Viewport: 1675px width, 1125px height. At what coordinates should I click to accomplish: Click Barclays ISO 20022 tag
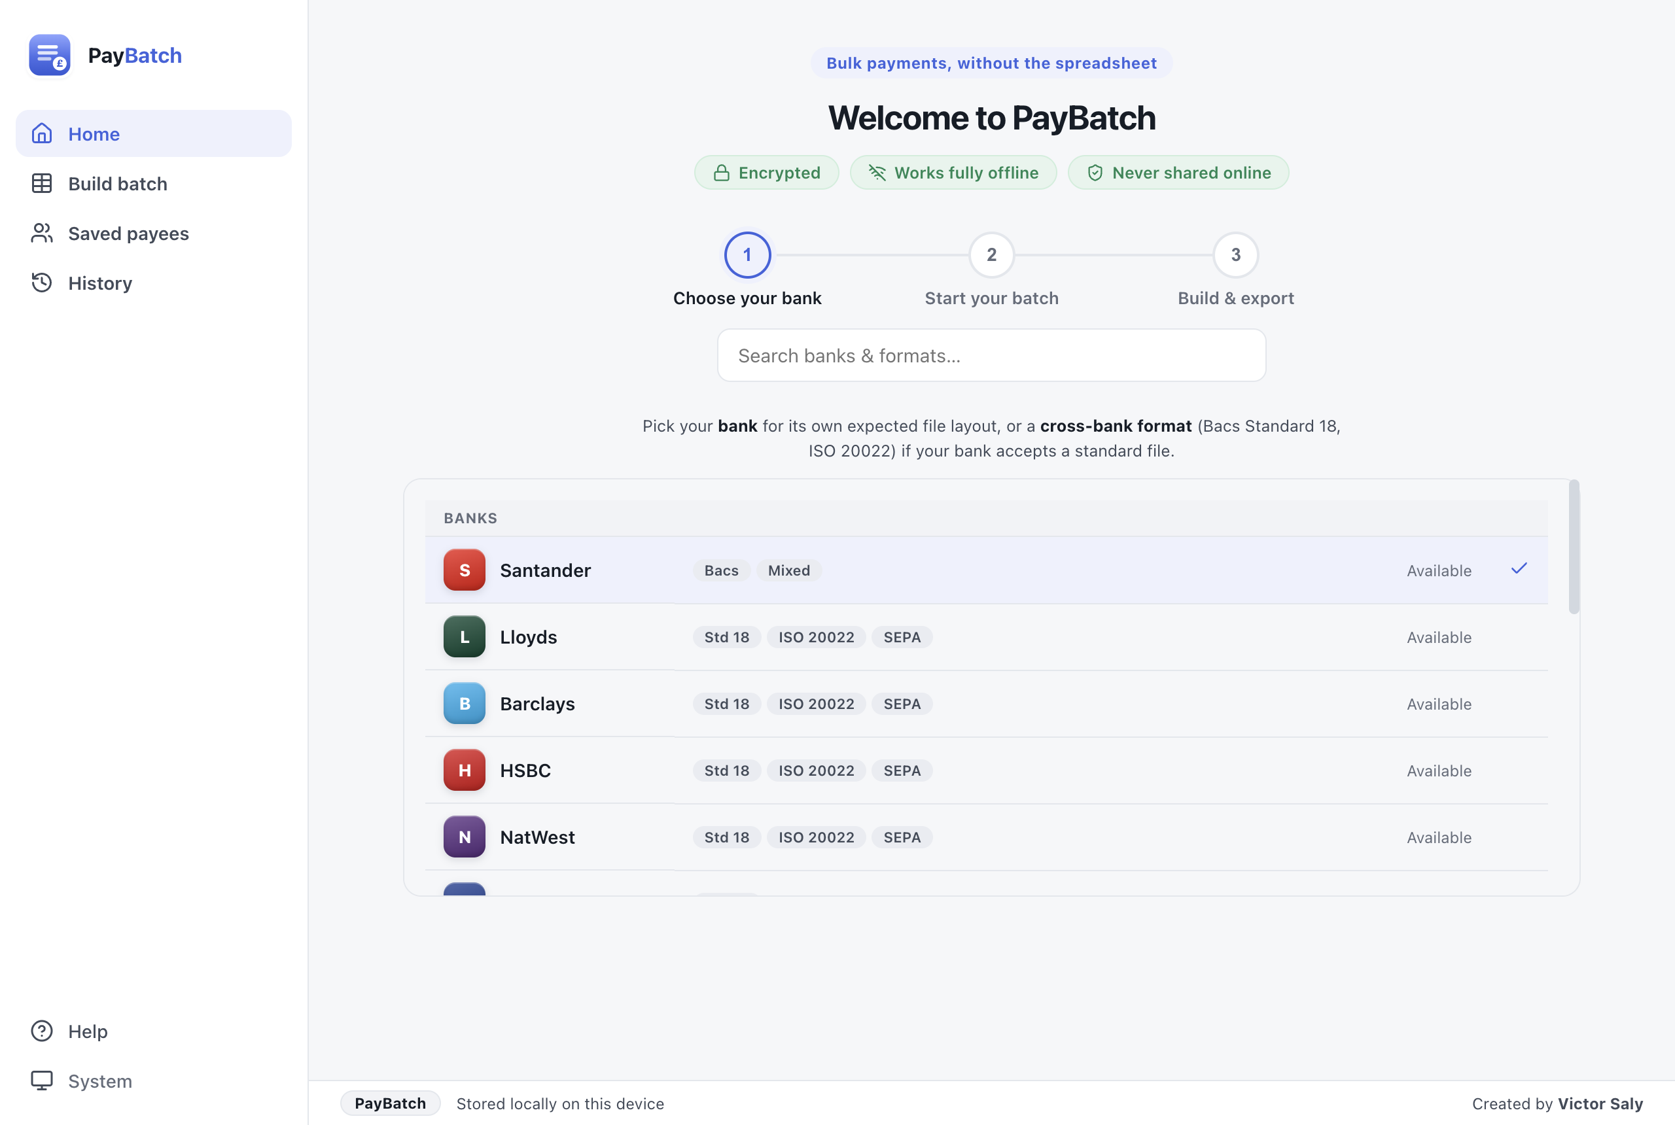pyautogui.click(x=816, y=704)
